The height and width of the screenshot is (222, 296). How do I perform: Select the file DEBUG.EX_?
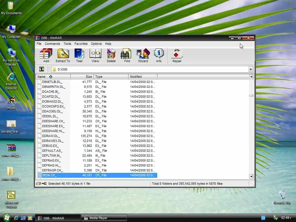tap(50, 146)
